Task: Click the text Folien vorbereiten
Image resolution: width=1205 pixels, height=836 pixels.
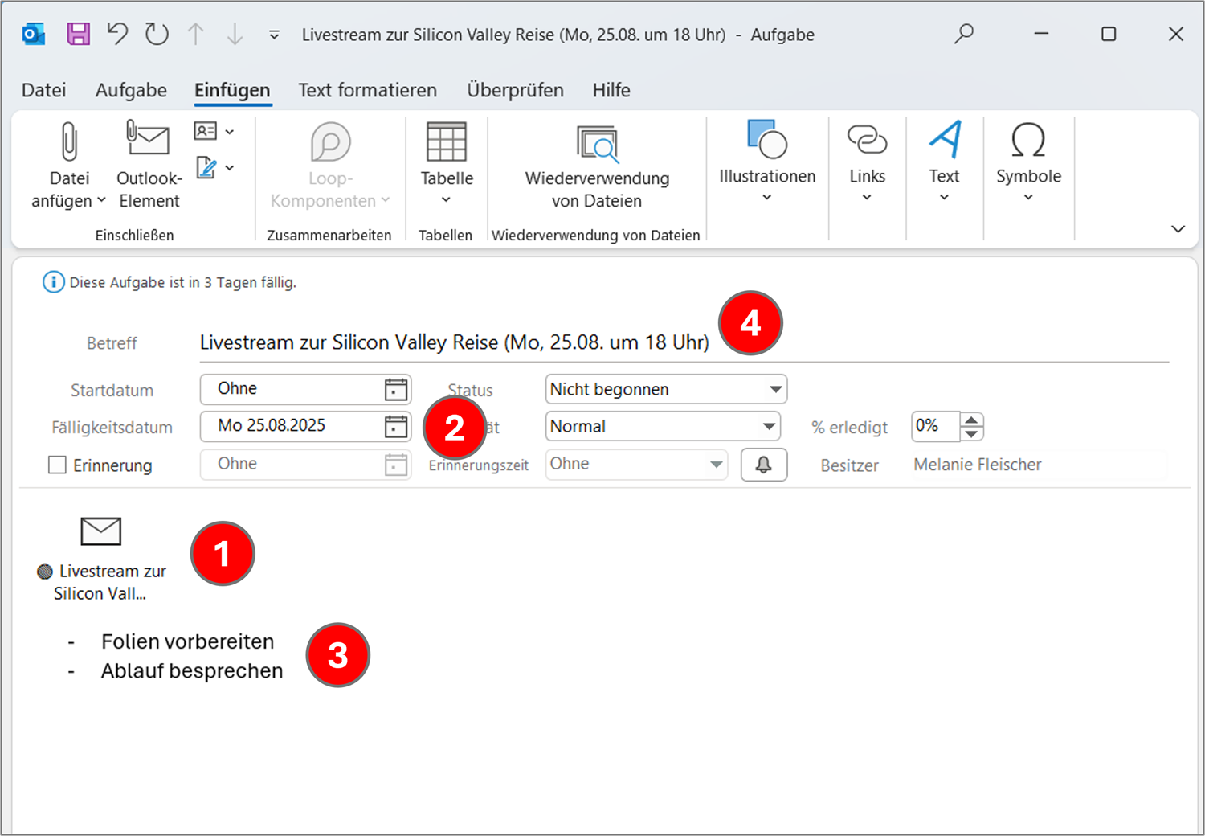Action: coord(187,641)
